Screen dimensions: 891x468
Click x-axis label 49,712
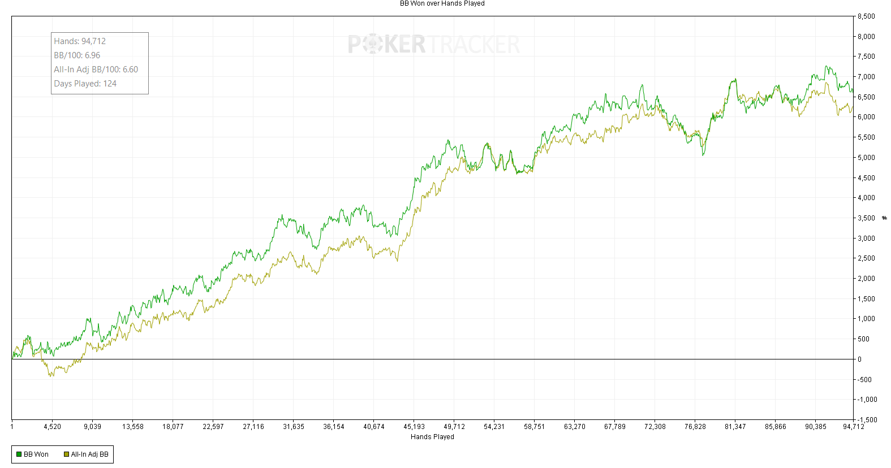(454, 427)
